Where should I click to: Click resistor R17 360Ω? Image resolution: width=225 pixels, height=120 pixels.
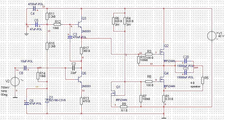[81, 51]
